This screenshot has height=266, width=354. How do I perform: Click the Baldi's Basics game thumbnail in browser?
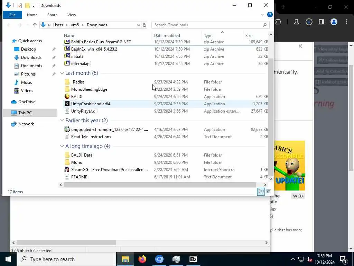click(290, 166)
